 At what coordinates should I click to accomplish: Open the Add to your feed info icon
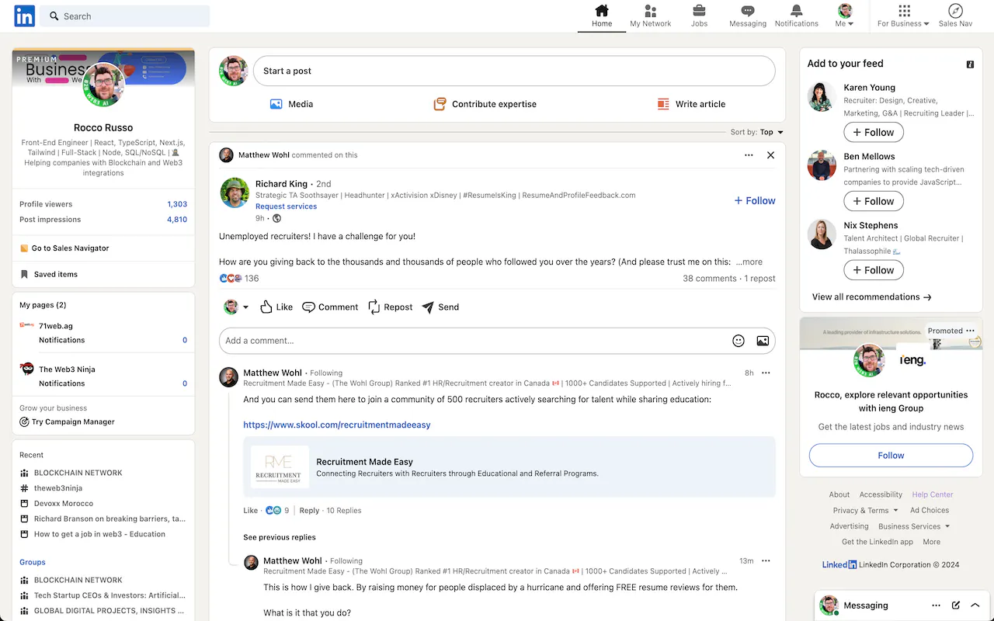[970, 64]
